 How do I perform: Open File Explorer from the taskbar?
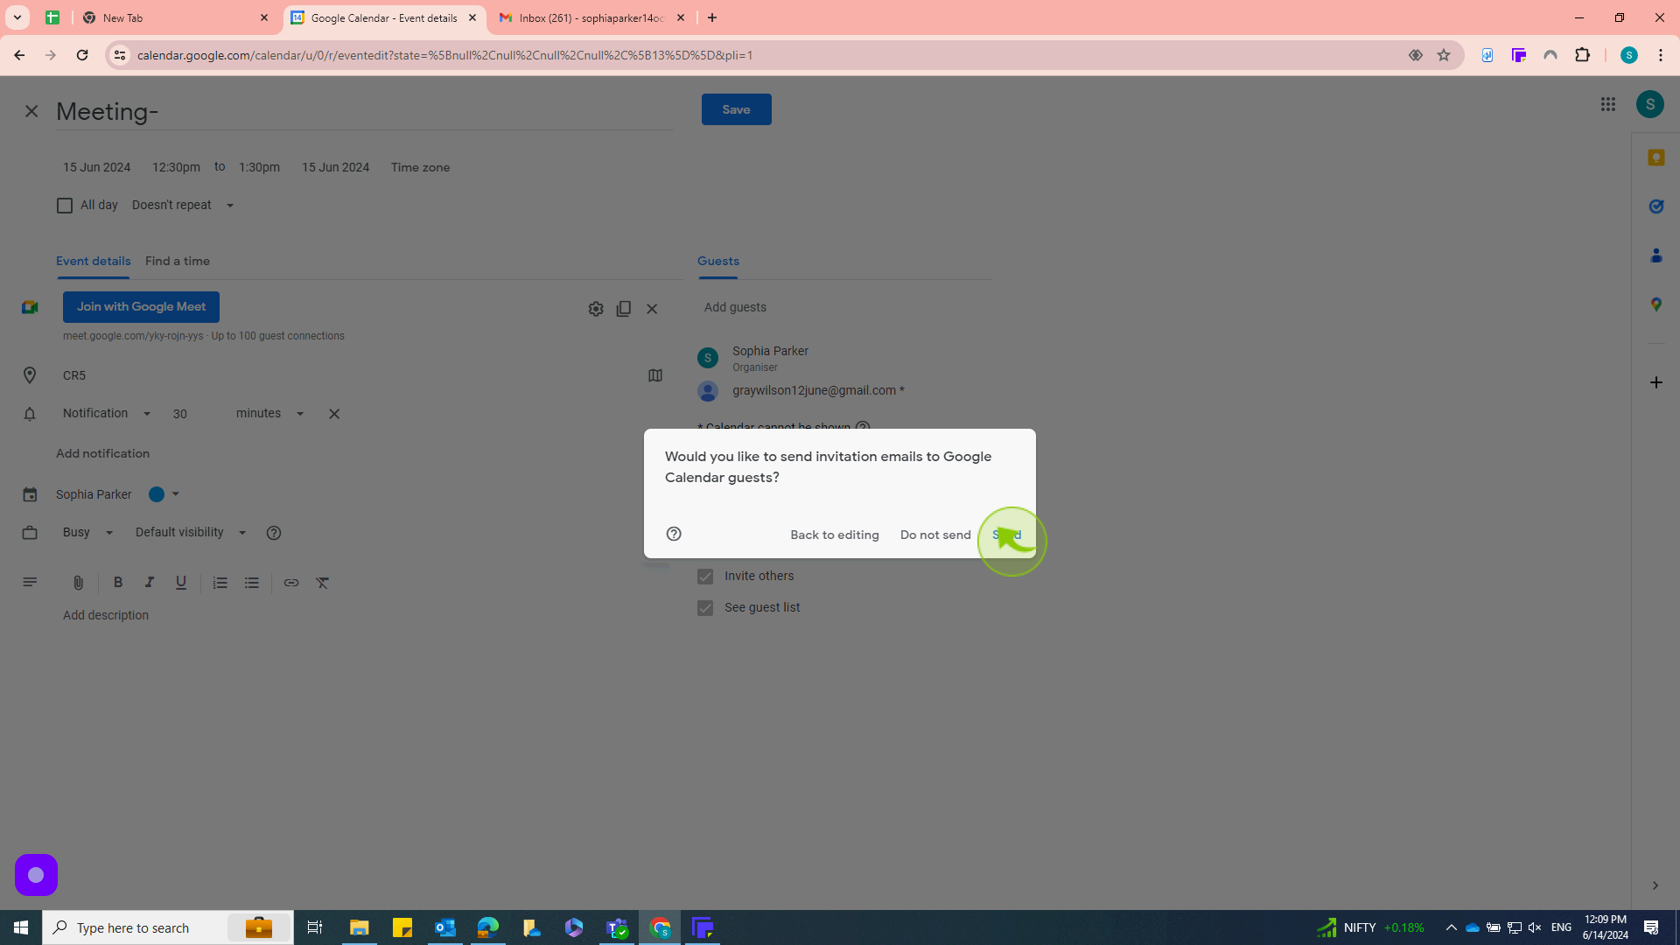click(x=360, y=927)
